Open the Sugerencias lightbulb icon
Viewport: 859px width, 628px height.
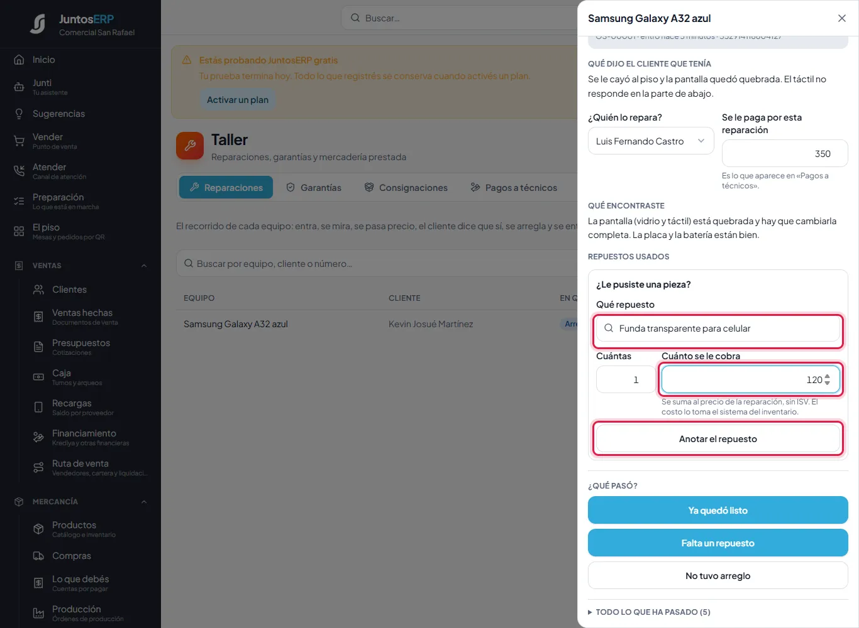tap(19, 114)
